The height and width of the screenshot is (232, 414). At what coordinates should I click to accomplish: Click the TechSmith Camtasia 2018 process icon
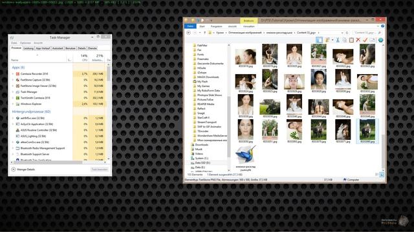pyautogui.click(x=17, y=98)
